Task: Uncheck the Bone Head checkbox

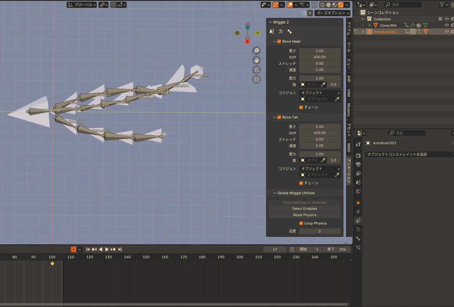Action: (279, 41)
